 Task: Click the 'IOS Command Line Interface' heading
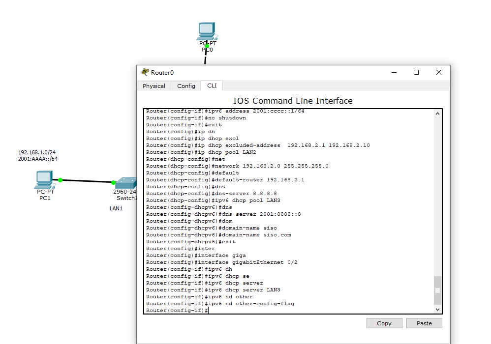(x=293, y=101)
